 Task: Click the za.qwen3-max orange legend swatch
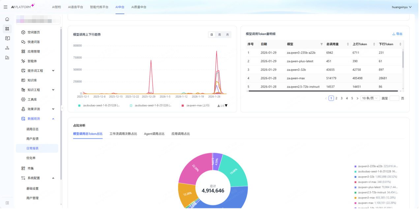355,197
